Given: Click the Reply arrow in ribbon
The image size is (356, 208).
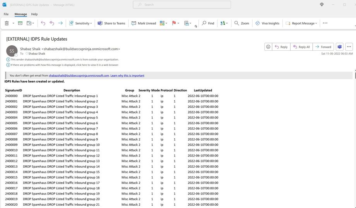Looking at the screenshot, I should [x=43, y=23].
